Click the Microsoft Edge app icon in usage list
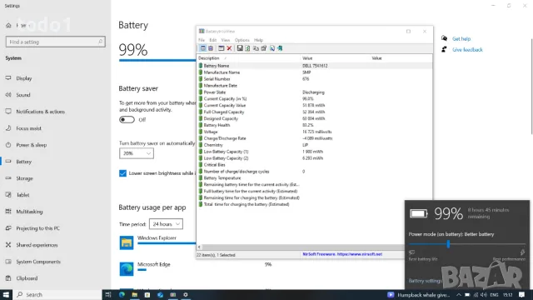Screen dimensions: 533x300 127,269
